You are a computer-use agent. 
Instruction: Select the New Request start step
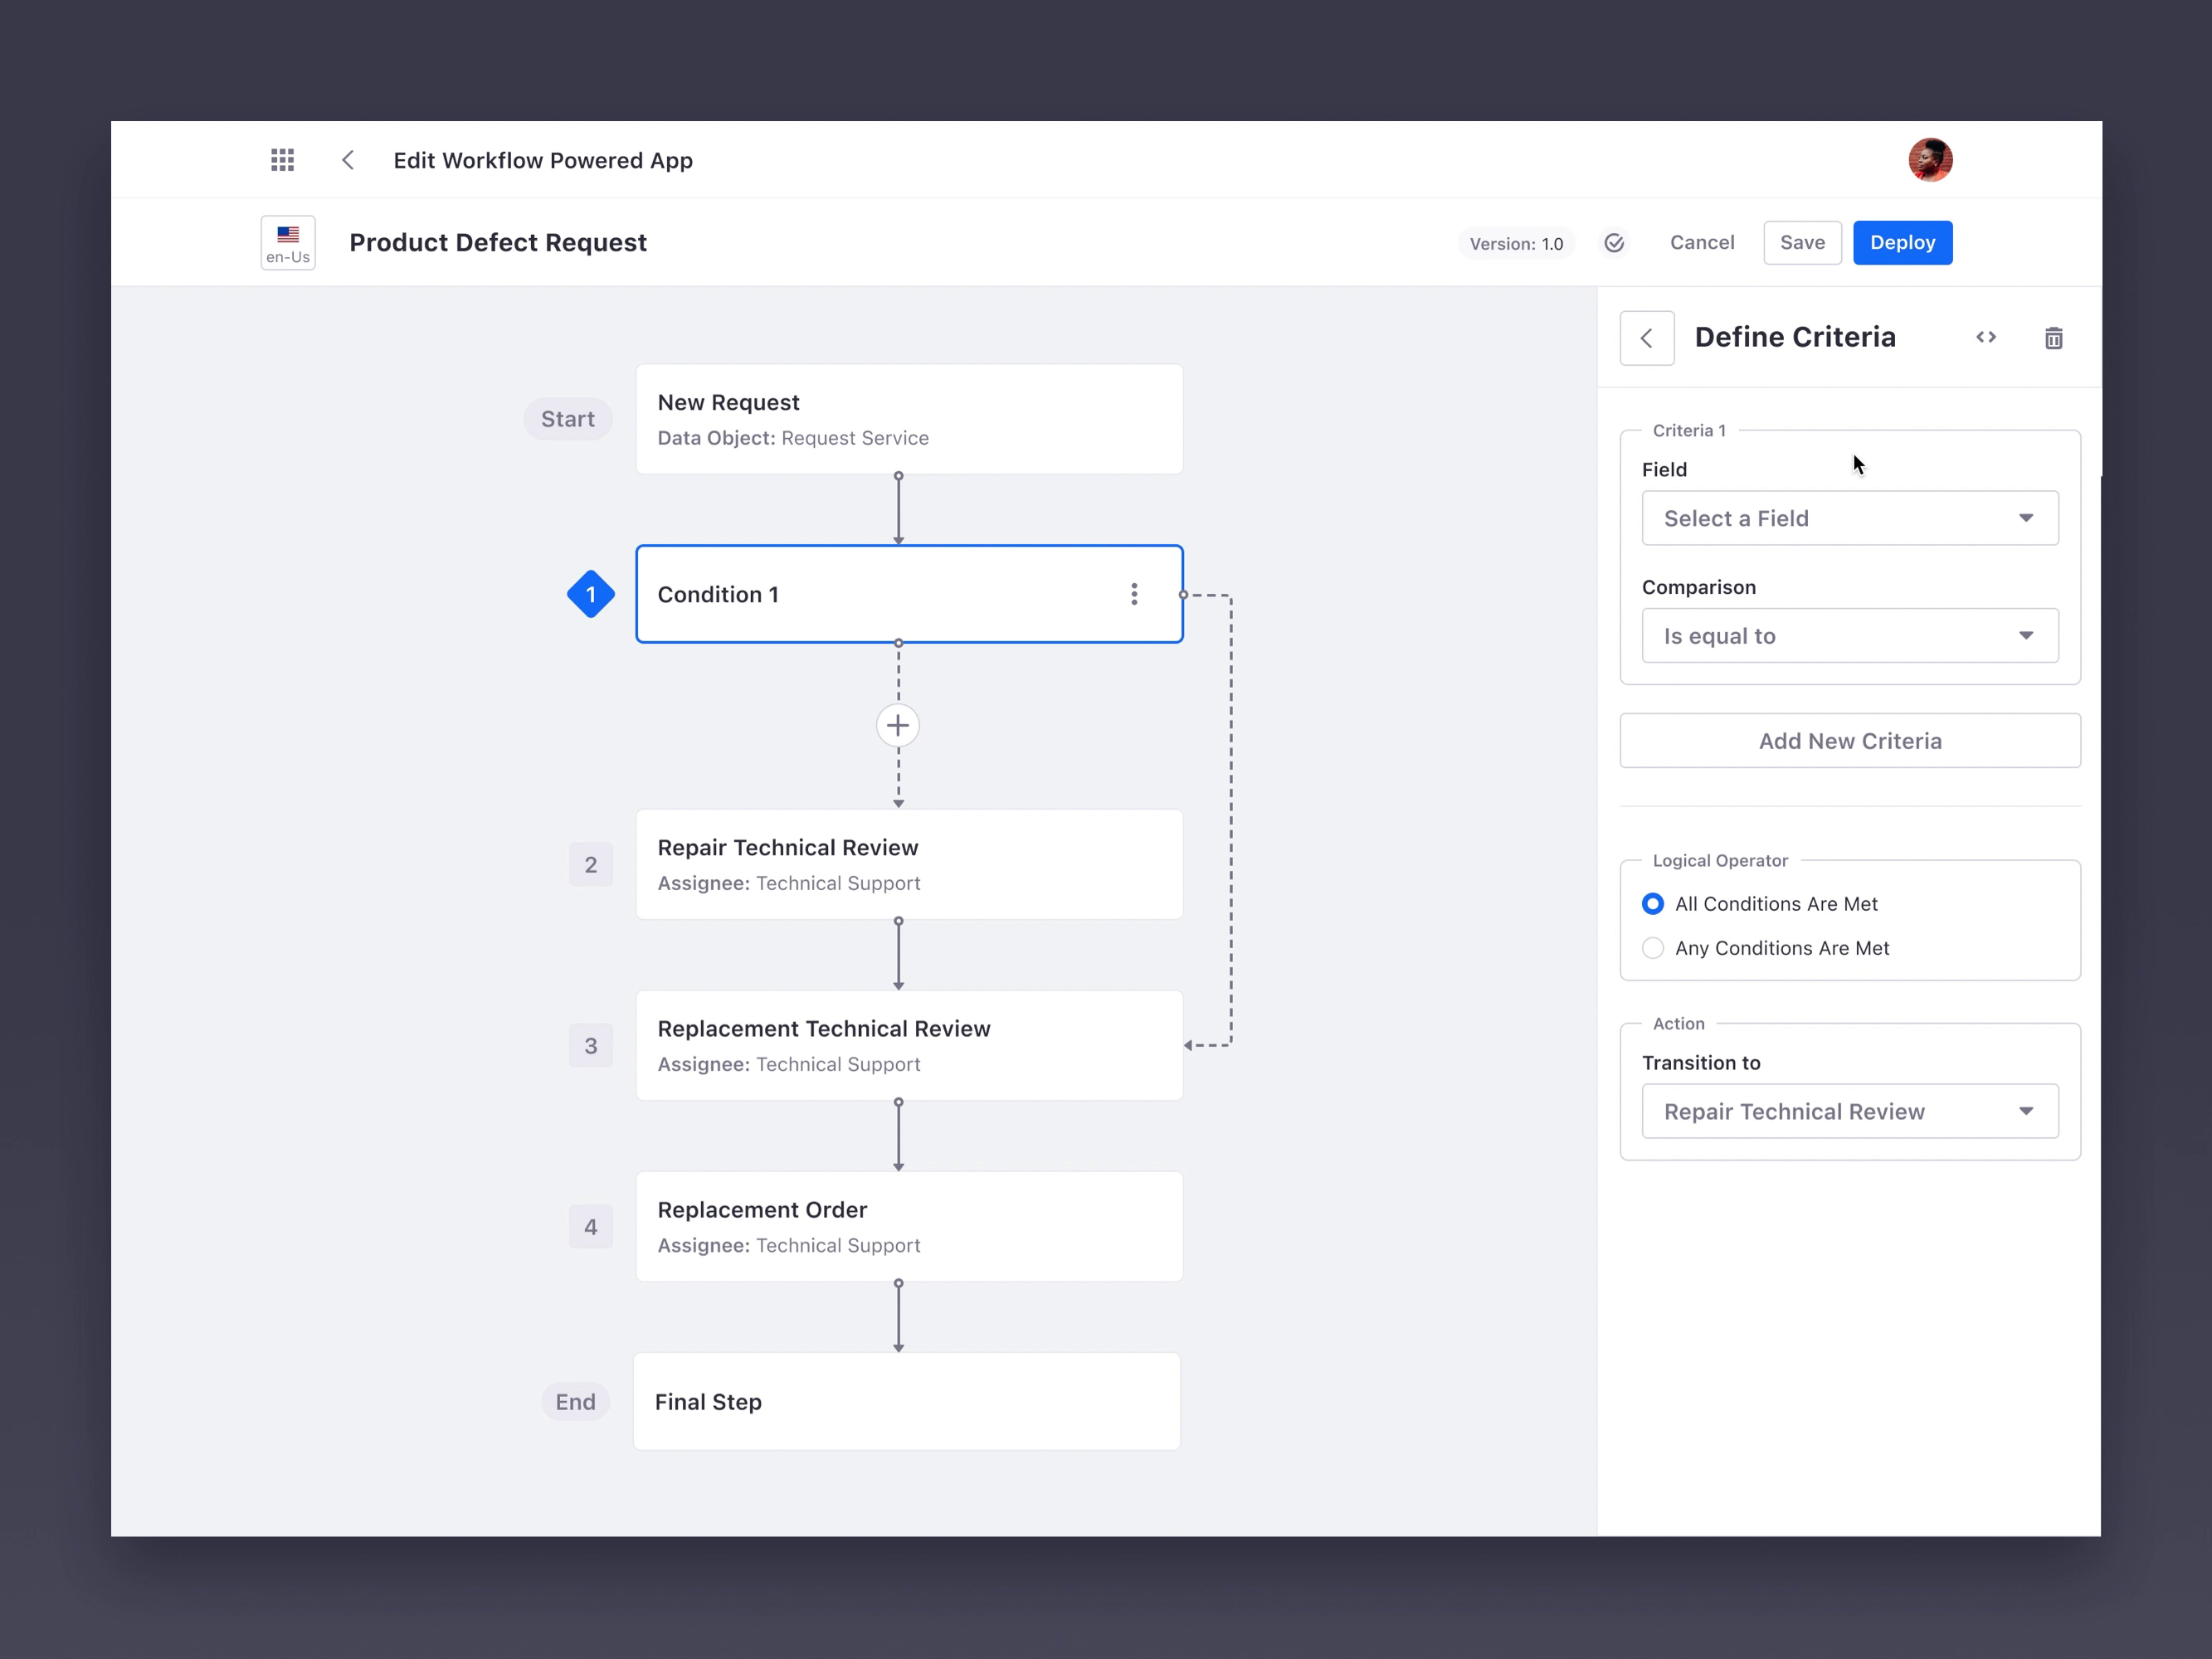point(909,419)
